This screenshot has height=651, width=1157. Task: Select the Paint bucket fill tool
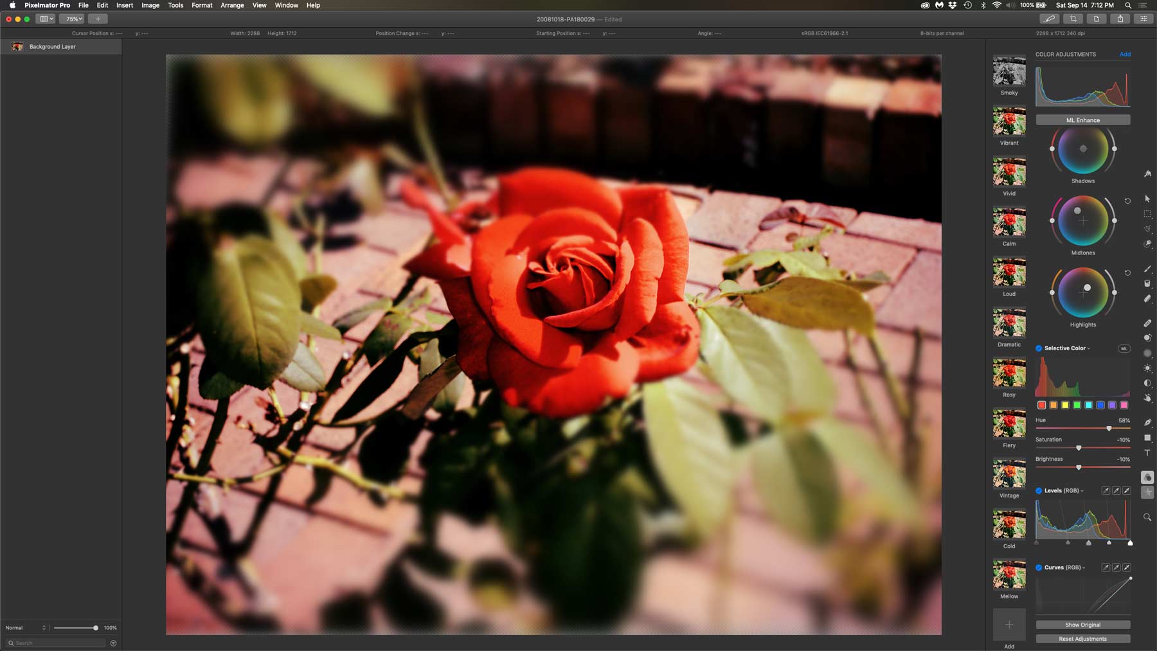pyautogui.click(x=1147, y=283)
